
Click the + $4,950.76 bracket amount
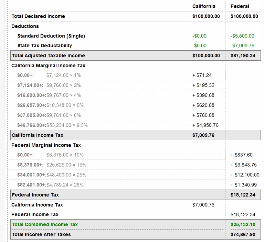tap(205, 125)
